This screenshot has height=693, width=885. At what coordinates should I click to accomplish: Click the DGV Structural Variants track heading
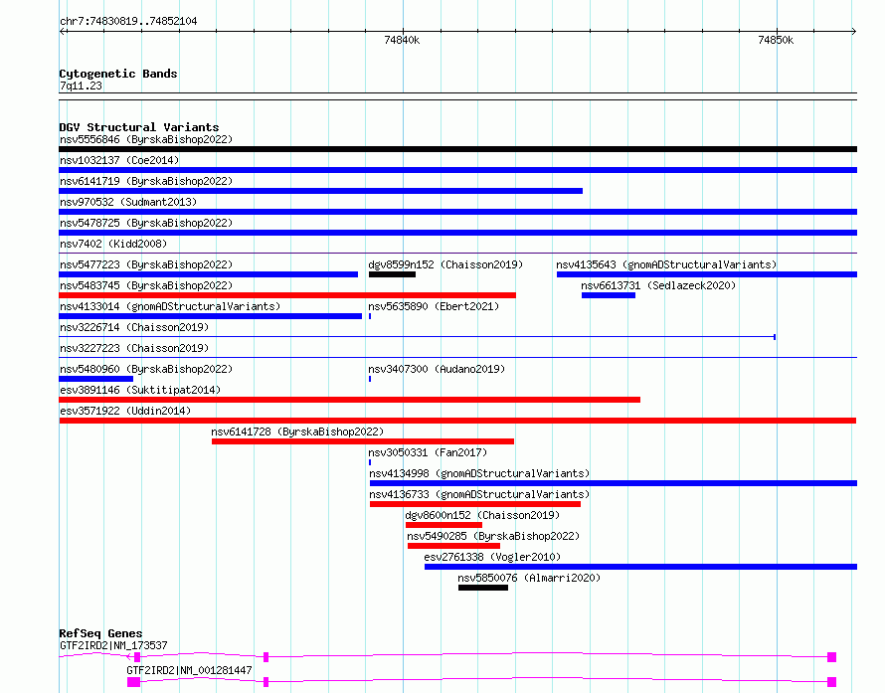click(x=139, y=127)
